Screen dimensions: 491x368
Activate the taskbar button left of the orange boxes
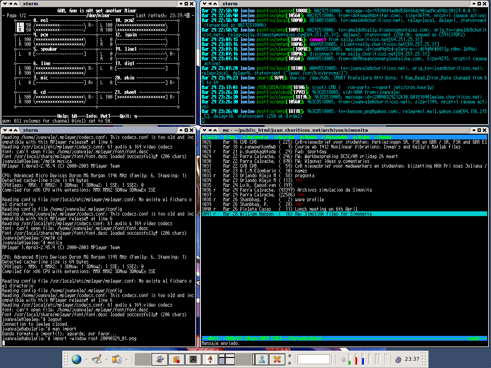[160, 359]
